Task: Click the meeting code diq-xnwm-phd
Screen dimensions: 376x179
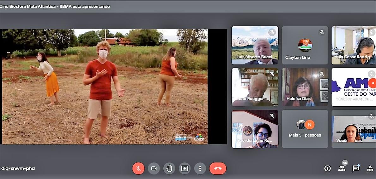Action: [18, 168]
